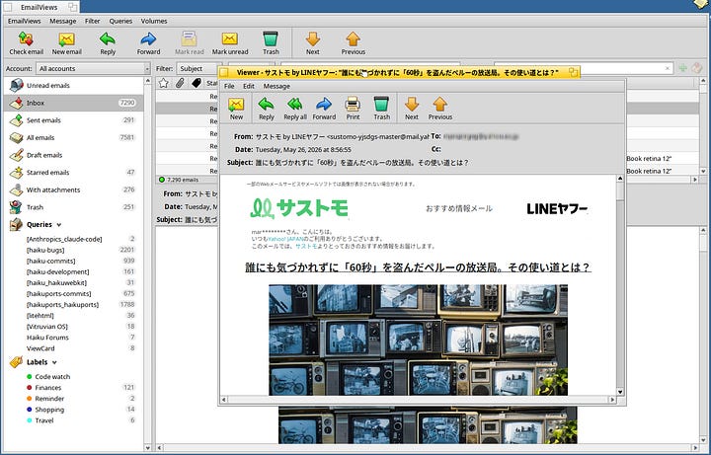Click the vintage televisions image in Viewer
The width and height of the screenshot is (711, 455).
pyautogui.click(x=418, y=340)
